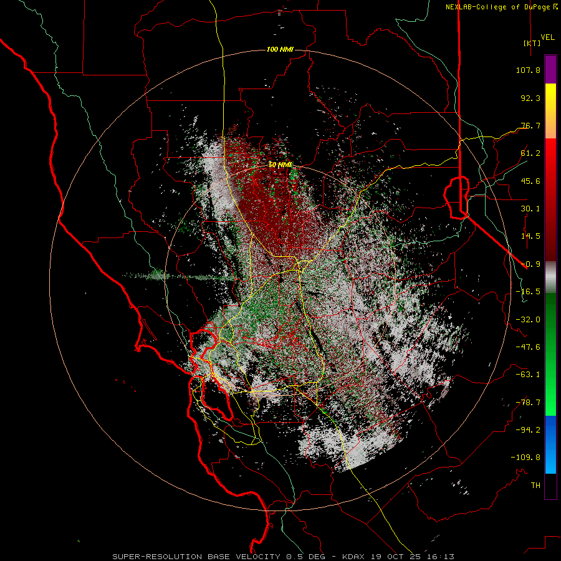
Task: Select the -94.2 legend value
Action: 528,430
